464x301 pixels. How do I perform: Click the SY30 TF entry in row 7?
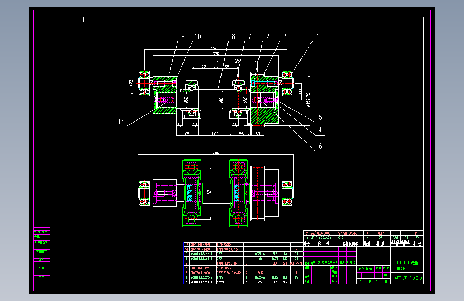pyautogui.click(x=231, y=264)
